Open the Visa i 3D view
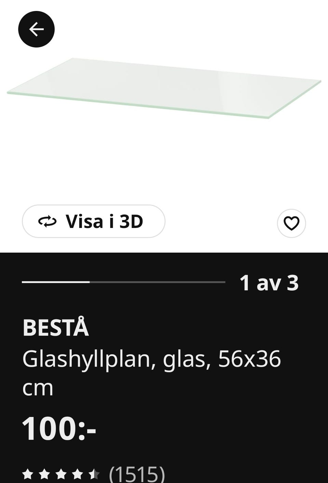328x483 pixels. pos(93,221)
